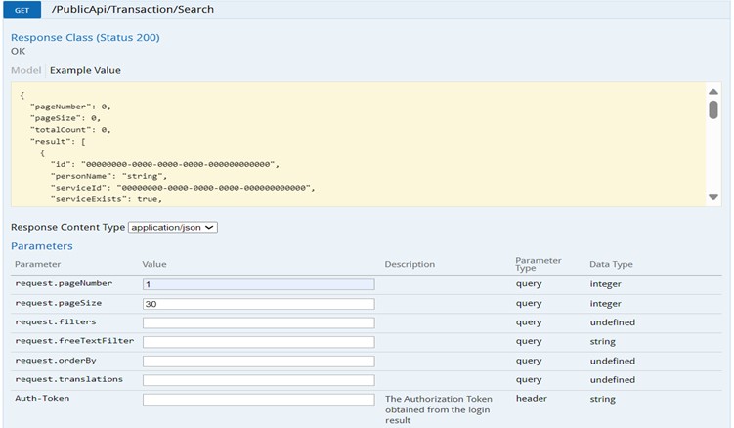734x428 pixels.
Task: Click the Auth-Token input field
Action: tap(258, 399)
